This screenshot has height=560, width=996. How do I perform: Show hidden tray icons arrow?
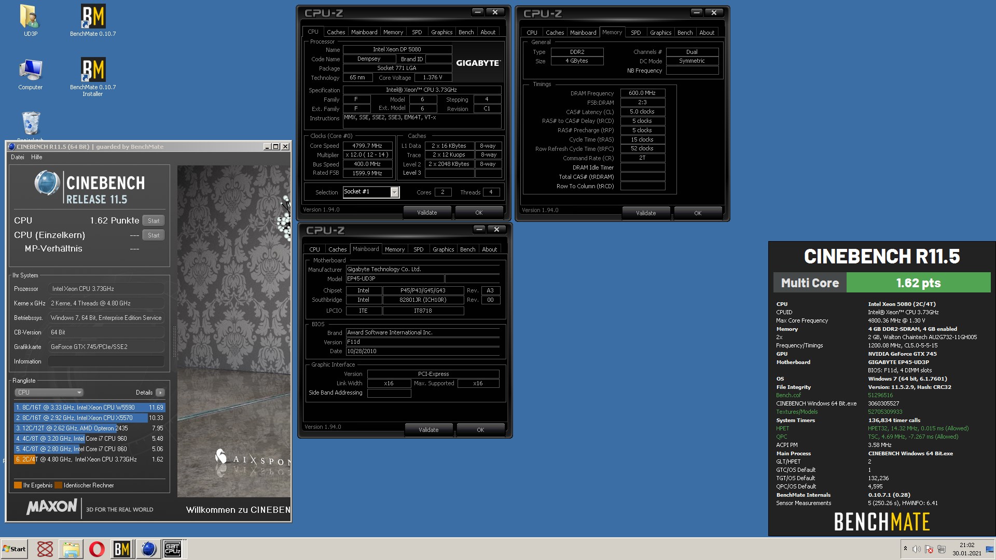pyautogui.click(x=905, y=549)
